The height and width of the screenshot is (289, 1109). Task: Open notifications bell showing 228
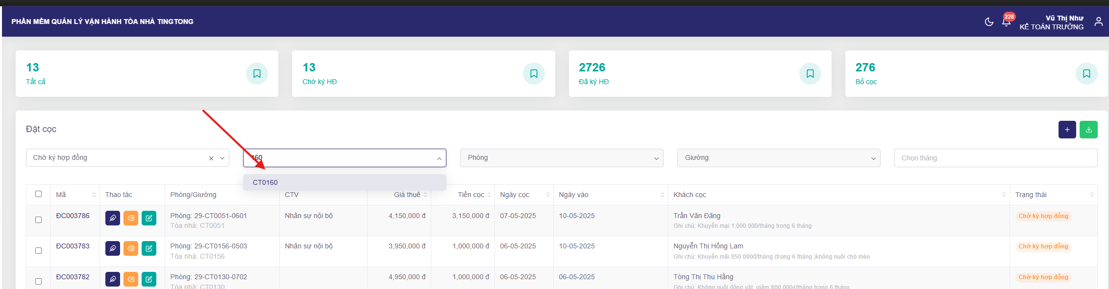point(1006,22)
